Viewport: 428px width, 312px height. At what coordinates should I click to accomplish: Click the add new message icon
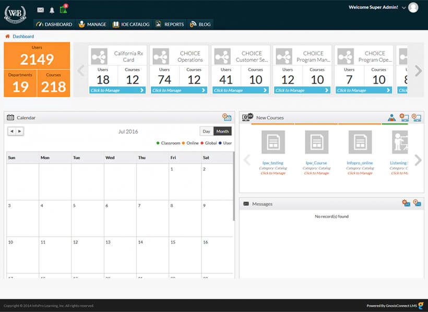417,203
